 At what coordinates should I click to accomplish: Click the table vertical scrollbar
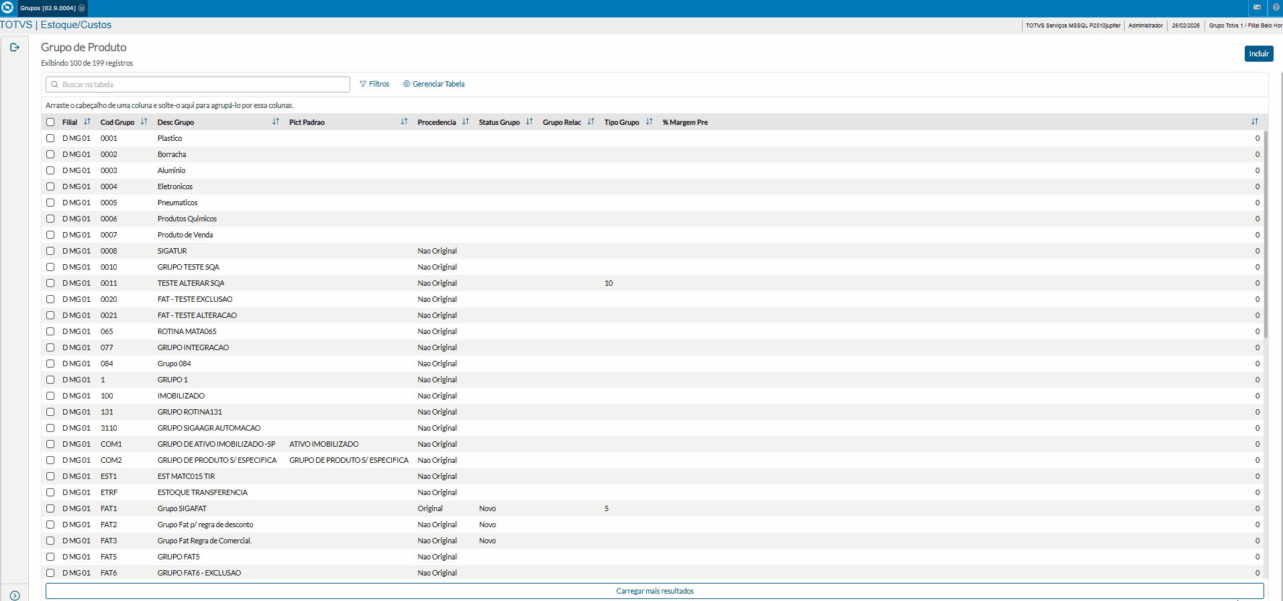pyautogui.click(x=1266, y=235)
